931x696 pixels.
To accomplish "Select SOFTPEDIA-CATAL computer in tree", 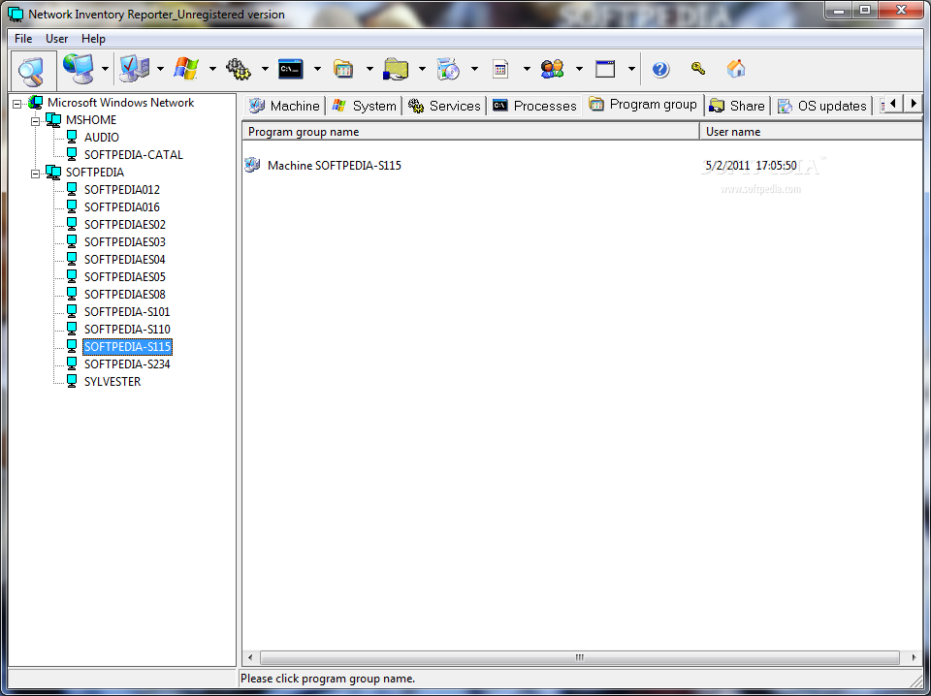I will click(134, 155).
